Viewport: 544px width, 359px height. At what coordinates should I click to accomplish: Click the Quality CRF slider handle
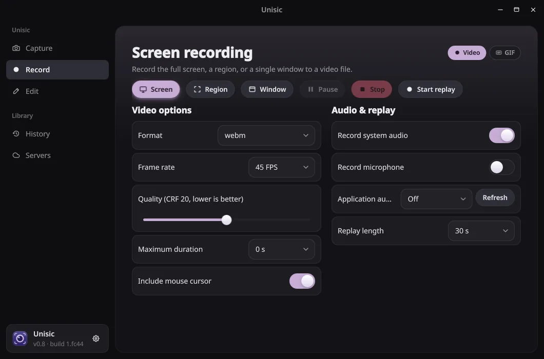click(226, 220)
